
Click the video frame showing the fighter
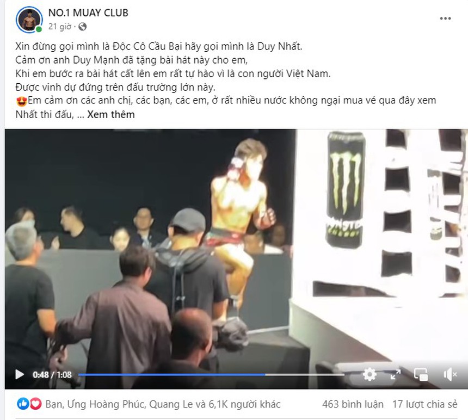pyautogui.click(x=236, y=248)
